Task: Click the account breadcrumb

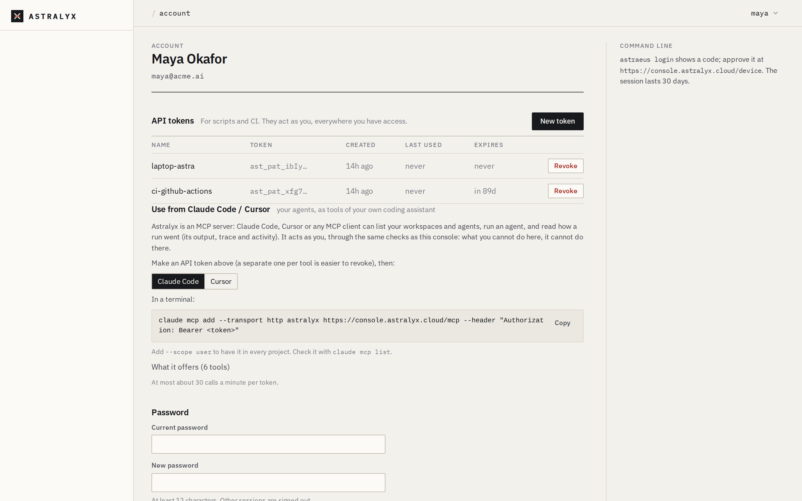Action: 175,13
